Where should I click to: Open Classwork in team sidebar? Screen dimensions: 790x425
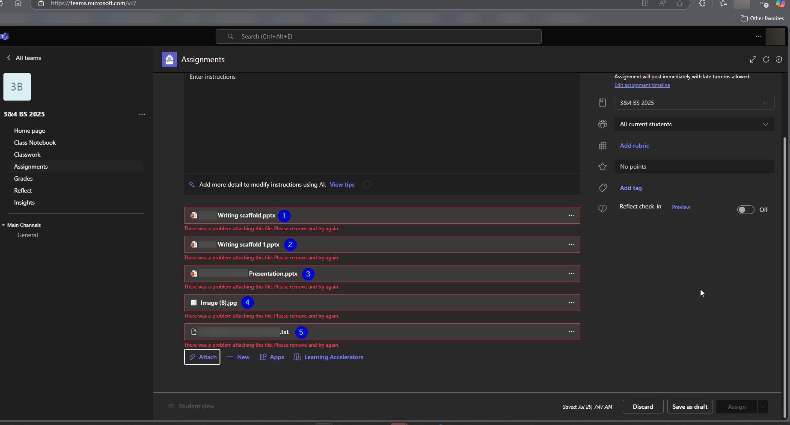[27, 155]
